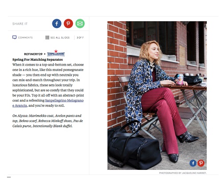The width and height of the screenshot is (222, 192).
Task: Share via the green email envelope icon
Action: pos(80,24)
